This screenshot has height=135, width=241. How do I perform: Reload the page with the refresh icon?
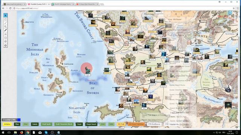(10, 8)
